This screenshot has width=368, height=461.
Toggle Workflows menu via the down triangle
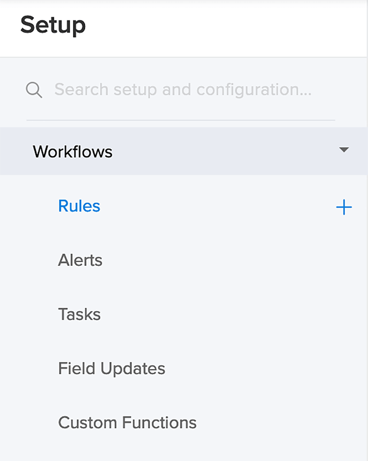(344, 150)
